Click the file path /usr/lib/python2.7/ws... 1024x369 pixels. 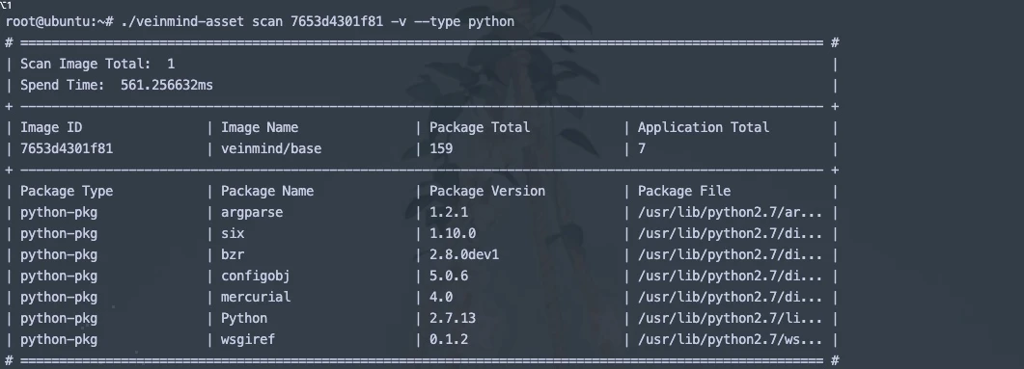(x=730, y=340)
